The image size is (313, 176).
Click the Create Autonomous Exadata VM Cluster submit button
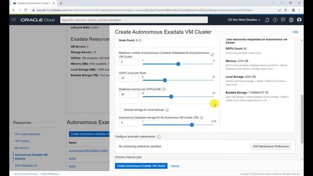coord(141,166)
